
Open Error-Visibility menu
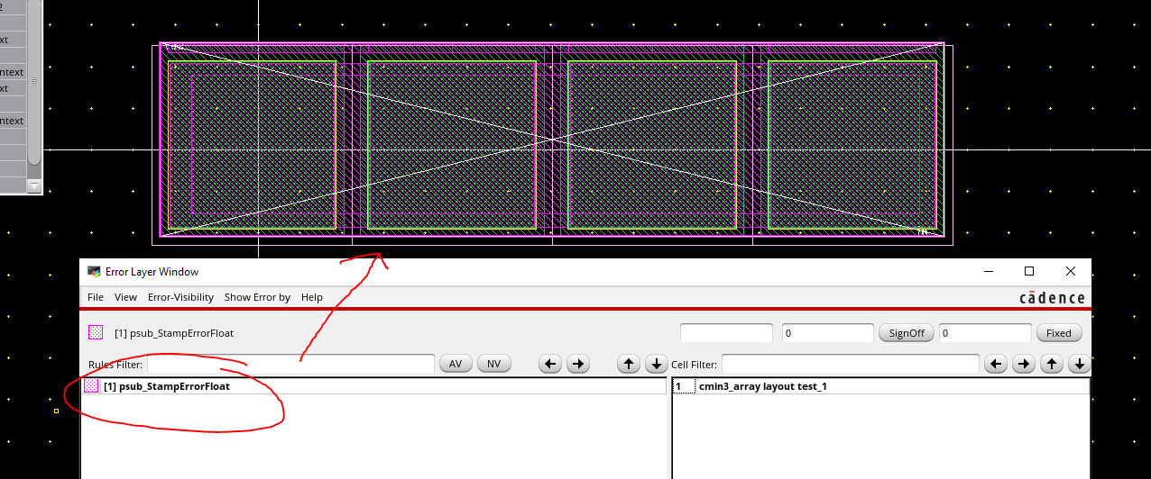click(x=180, y=297)
